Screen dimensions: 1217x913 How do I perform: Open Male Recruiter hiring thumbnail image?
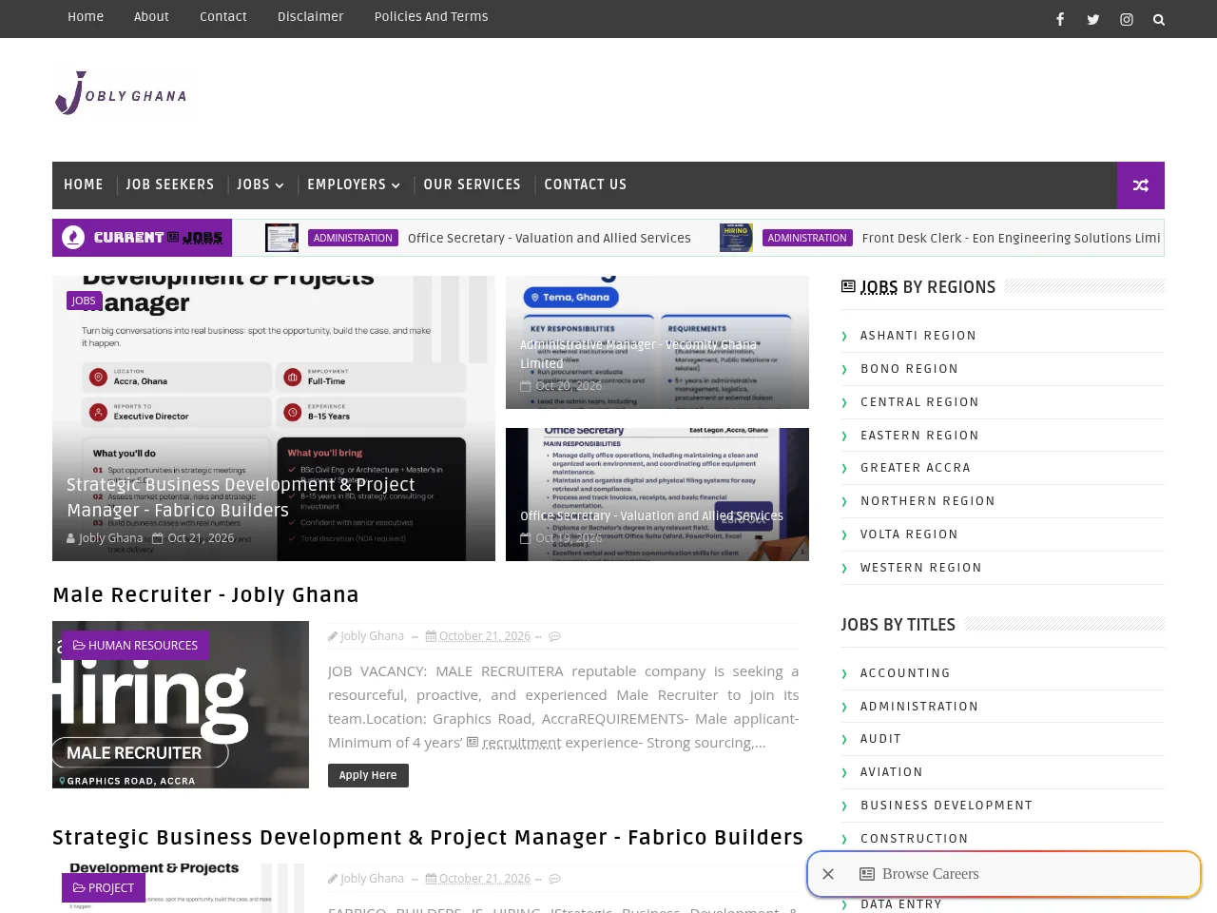coord(181,705)
